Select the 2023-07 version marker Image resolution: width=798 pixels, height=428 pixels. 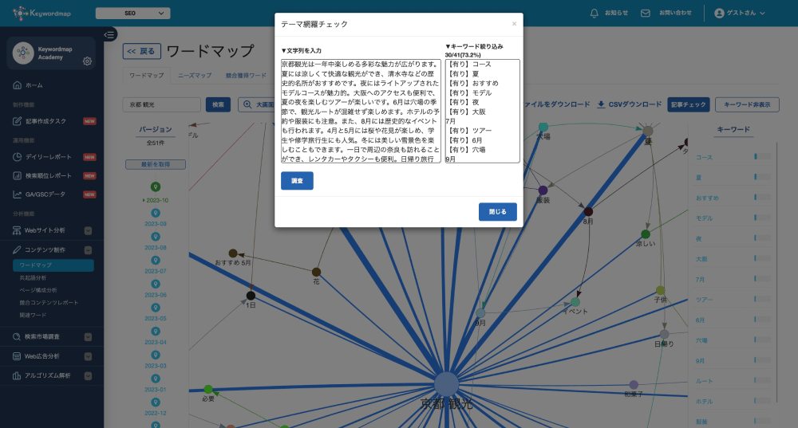(x=156, y=261)
